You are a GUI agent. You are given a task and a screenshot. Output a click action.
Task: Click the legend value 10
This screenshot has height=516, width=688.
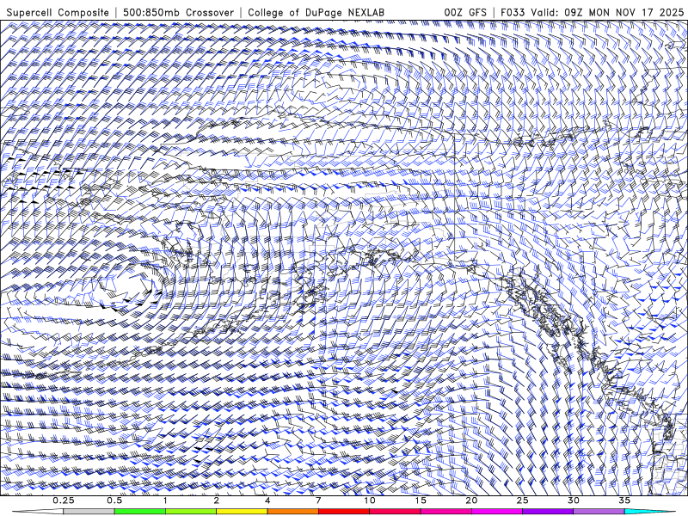370,501
